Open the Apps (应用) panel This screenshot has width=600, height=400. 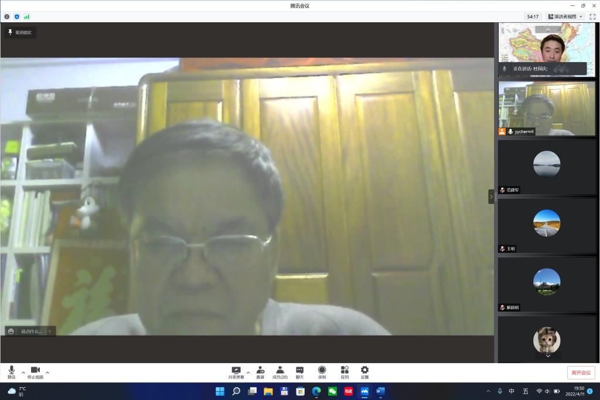point(345,372)
